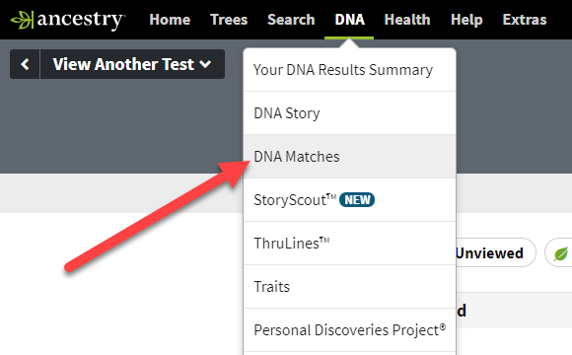Expand the View Another Test dropdown
Image resolution: width=572 pixels, height=355 pixels.
point(132,64)
